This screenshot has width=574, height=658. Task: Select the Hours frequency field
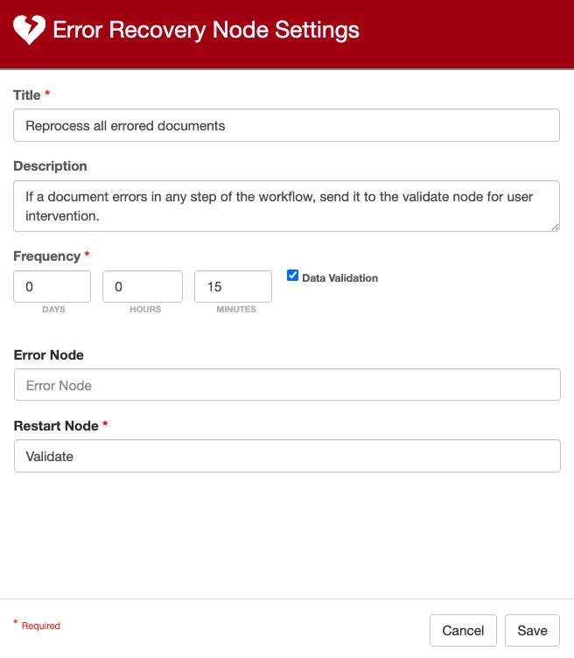pyautogui.click(x=143, y=287)
